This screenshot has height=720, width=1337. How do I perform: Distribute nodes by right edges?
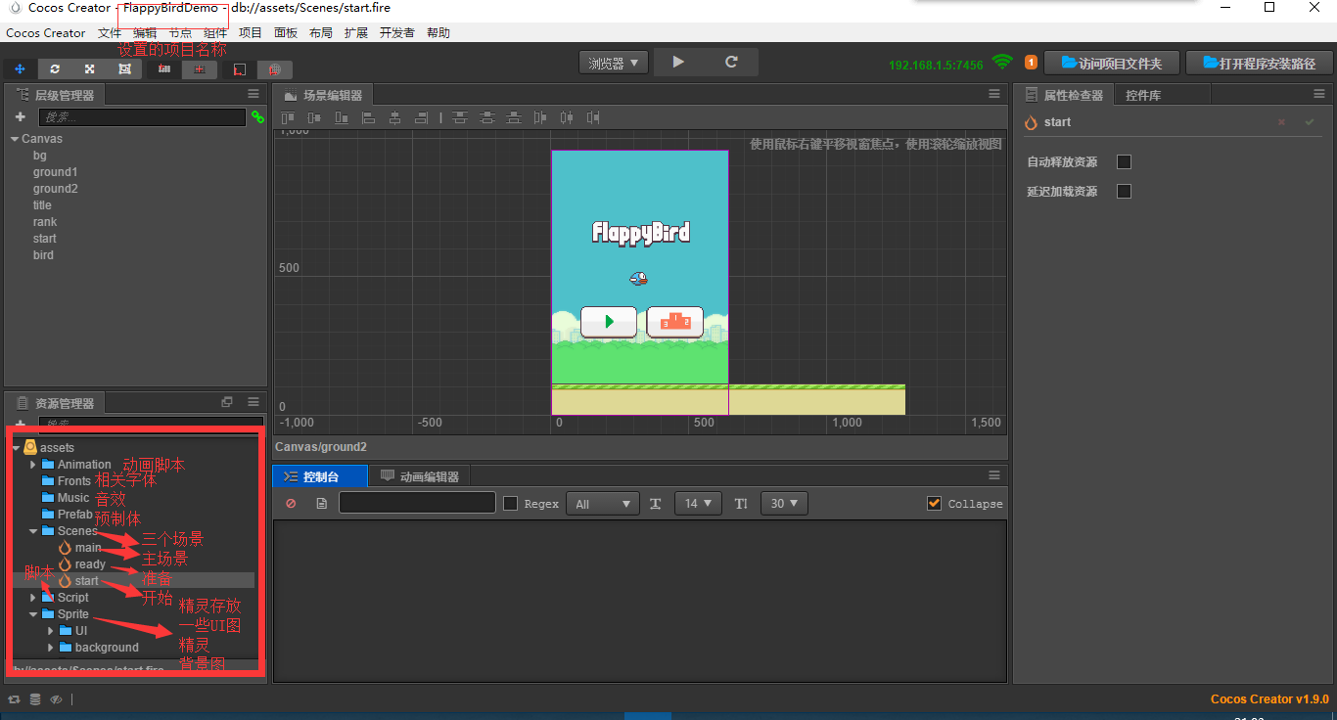(593, 117)
